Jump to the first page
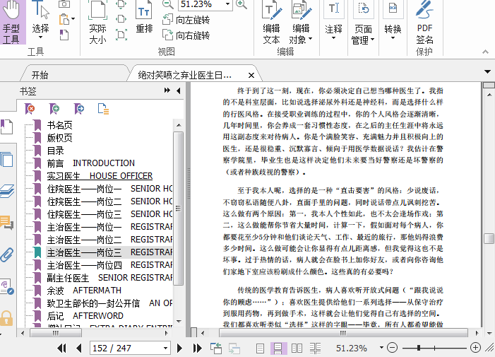The image size is (495, 357). point(62,348)
